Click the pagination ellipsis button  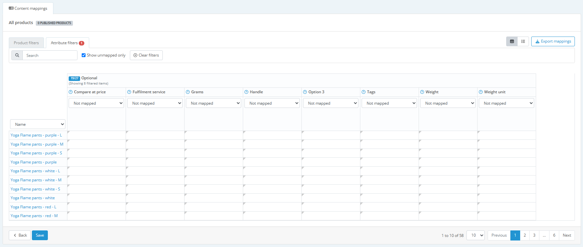click(x=544, y=235)
